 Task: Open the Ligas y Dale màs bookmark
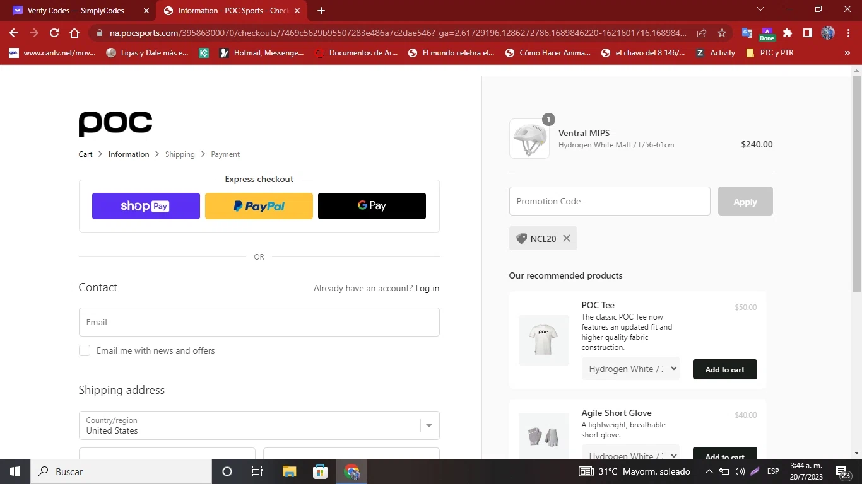pos(148,53)
